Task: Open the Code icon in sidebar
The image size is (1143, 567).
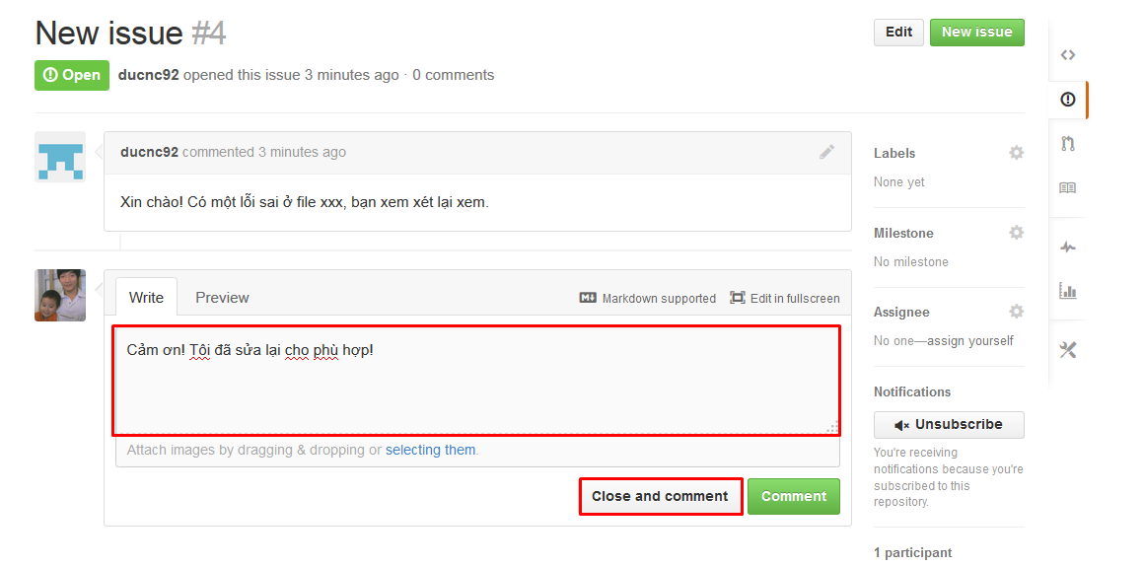Action: point(1068,54)
